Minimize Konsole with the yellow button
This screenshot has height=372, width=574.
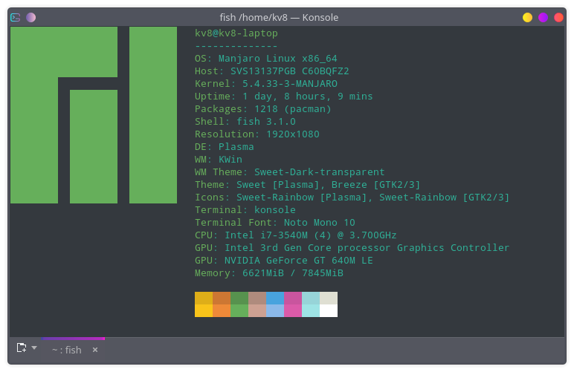pos(527,17)
